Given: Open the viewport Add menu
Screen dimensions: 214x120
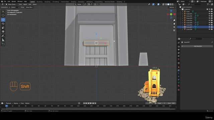Looking at the screenshot, I should coord(30,4).
